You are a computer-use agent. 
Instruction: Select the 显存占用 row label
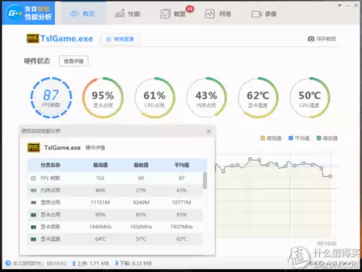pyautogui.click(x=50, y=203)
